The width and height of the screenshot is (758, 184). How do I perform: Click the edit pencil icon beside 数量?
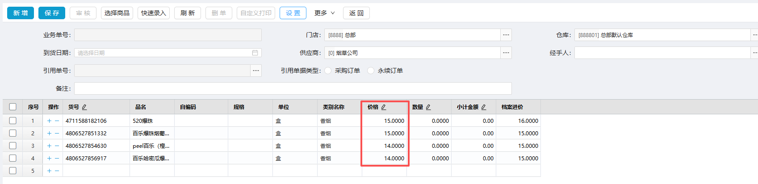pos(428,107)
